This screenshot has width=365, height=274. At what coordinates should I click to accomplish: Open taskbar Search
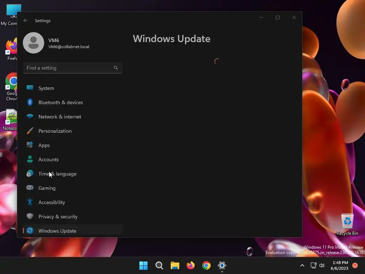coord(159,265)
